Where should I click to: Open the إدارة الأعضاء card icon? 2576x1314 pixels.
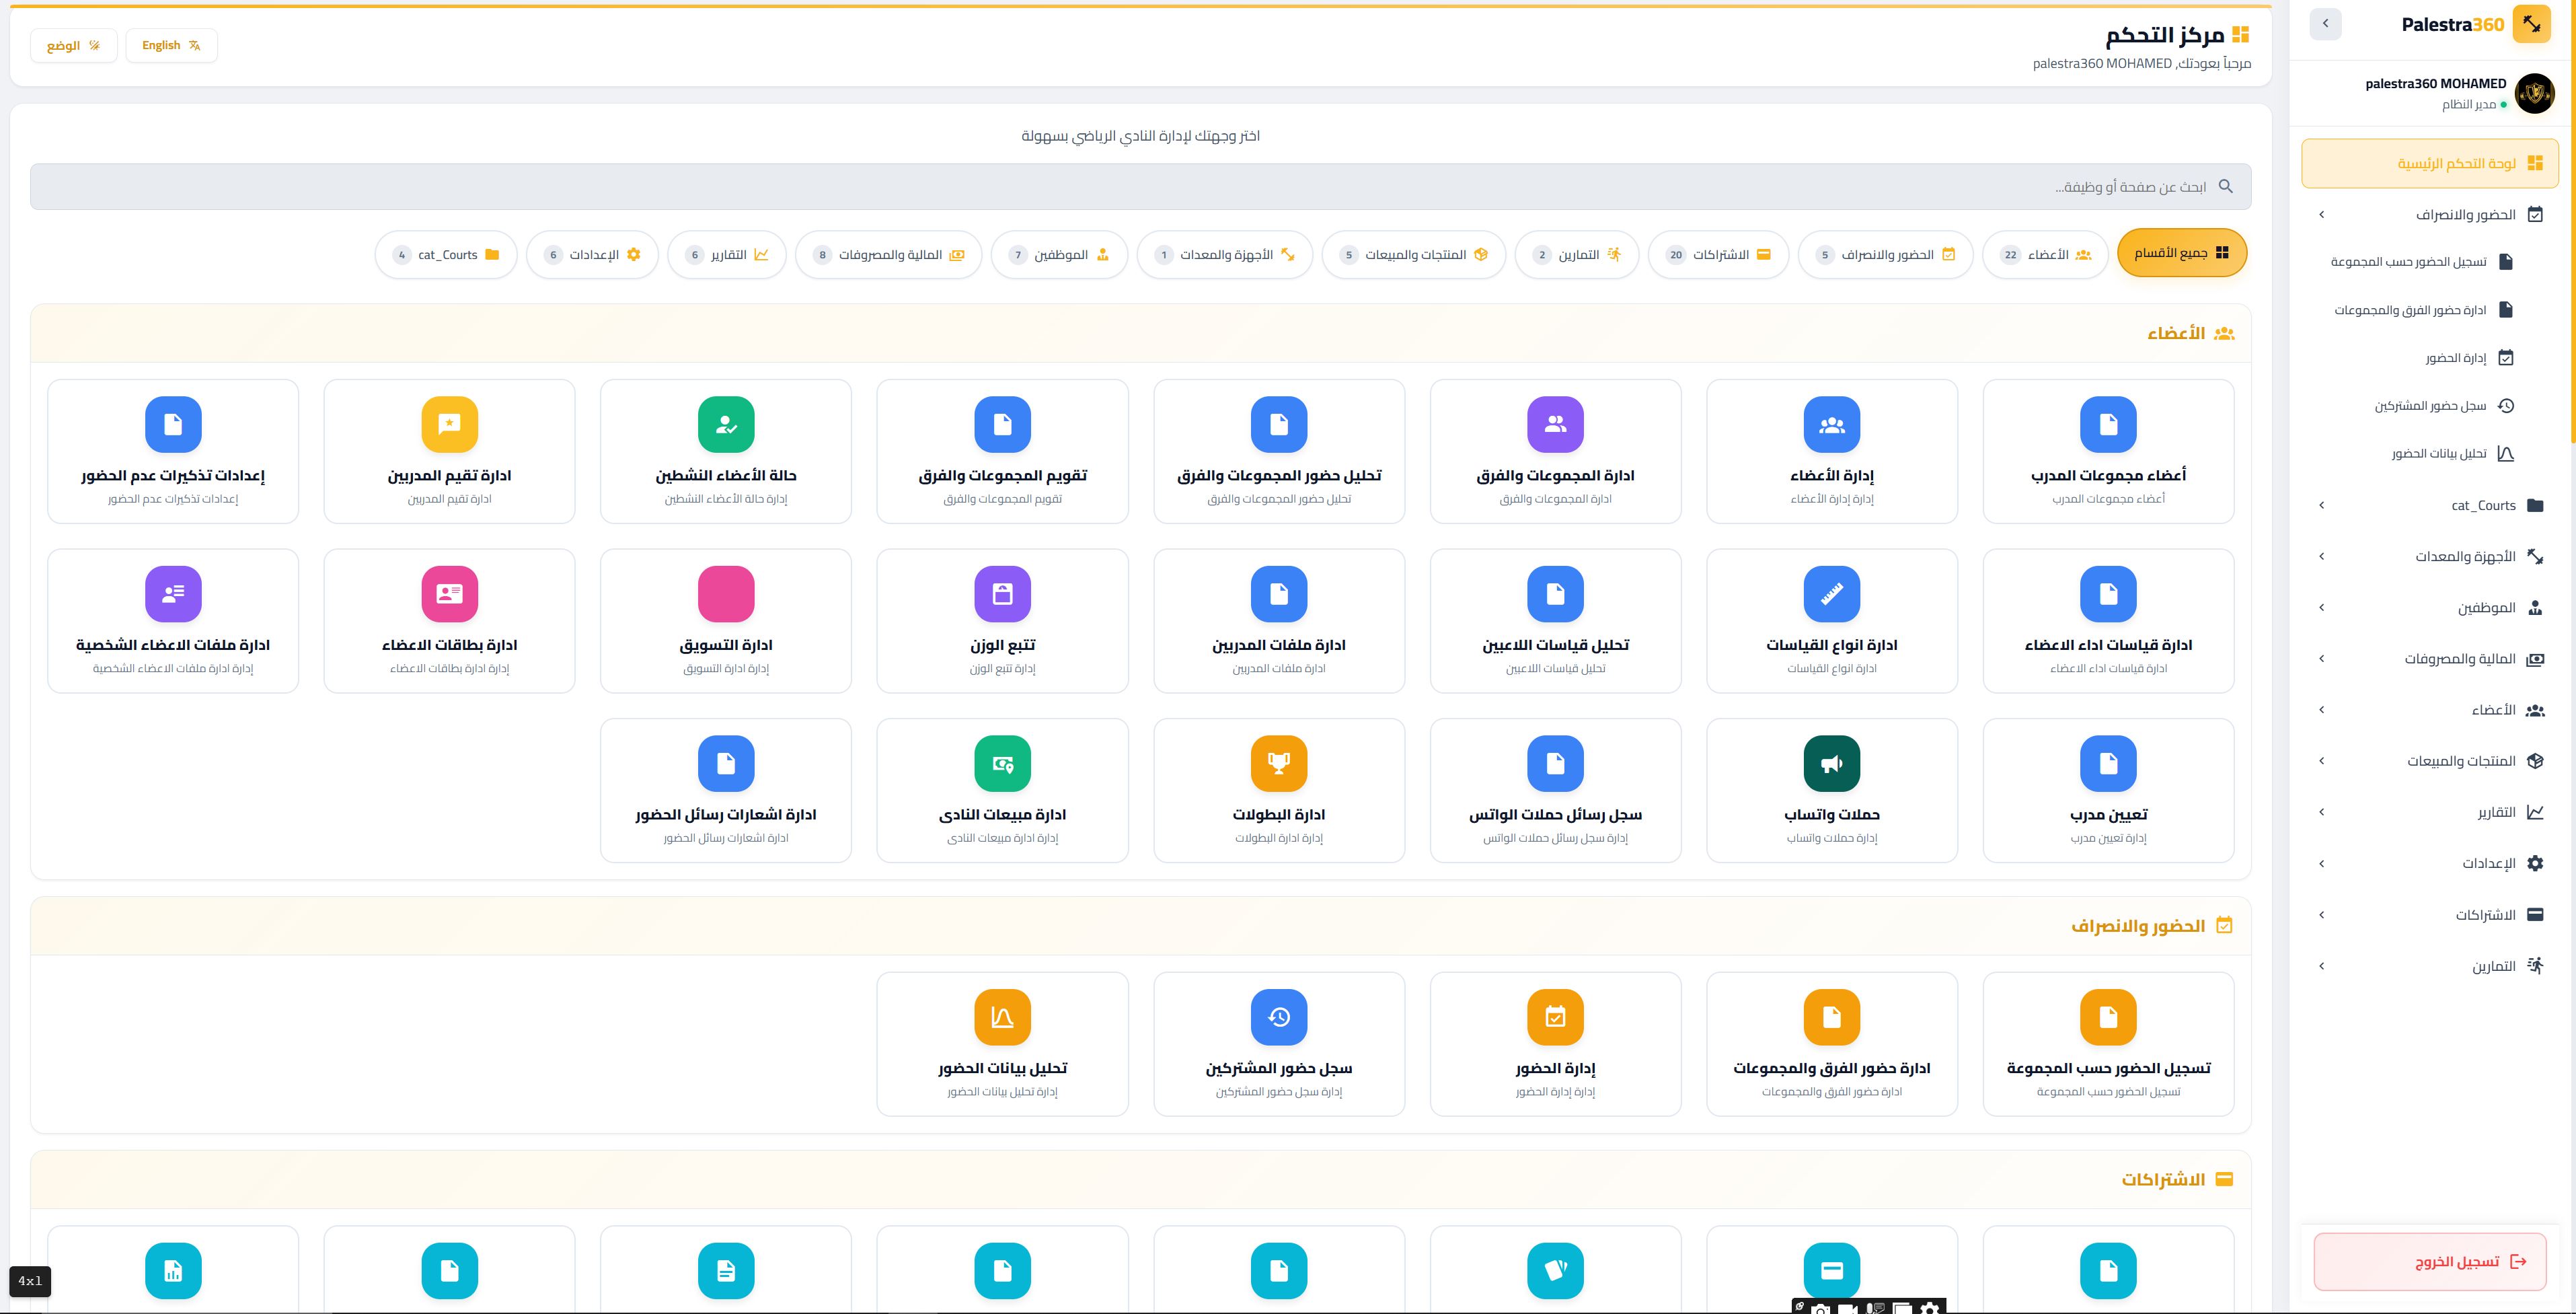coord(1831,424)
